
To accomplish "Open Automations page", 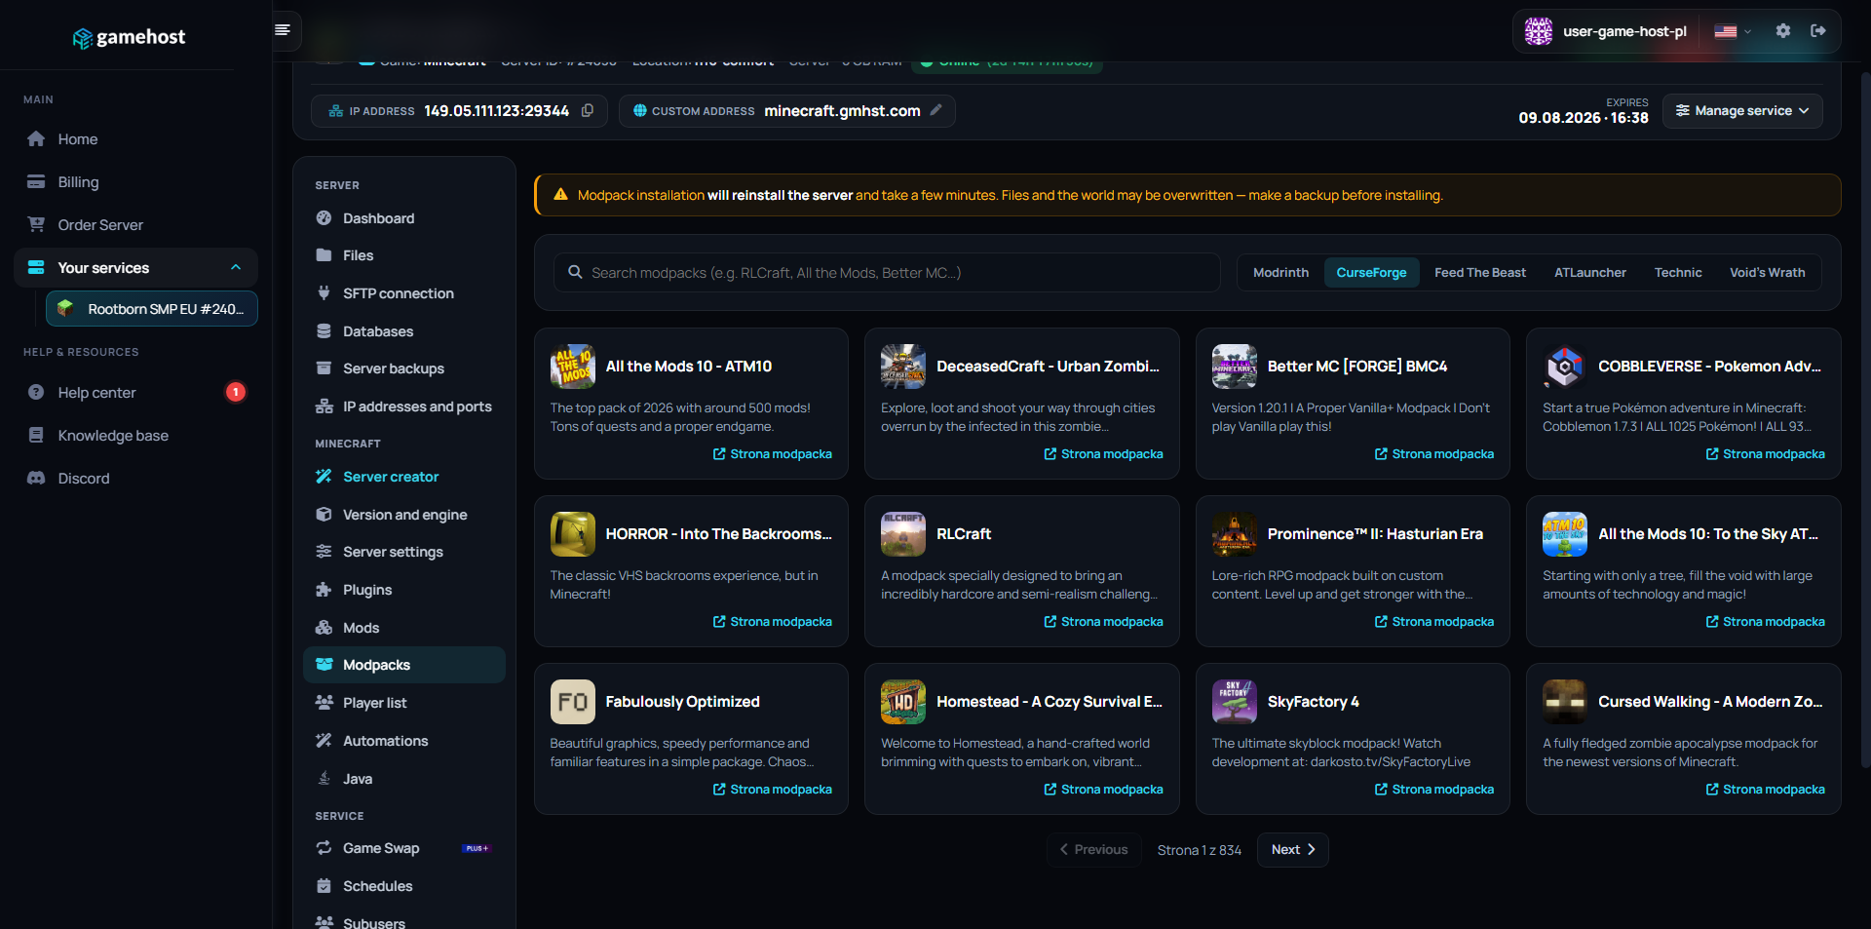I will (x=404, y=741).
